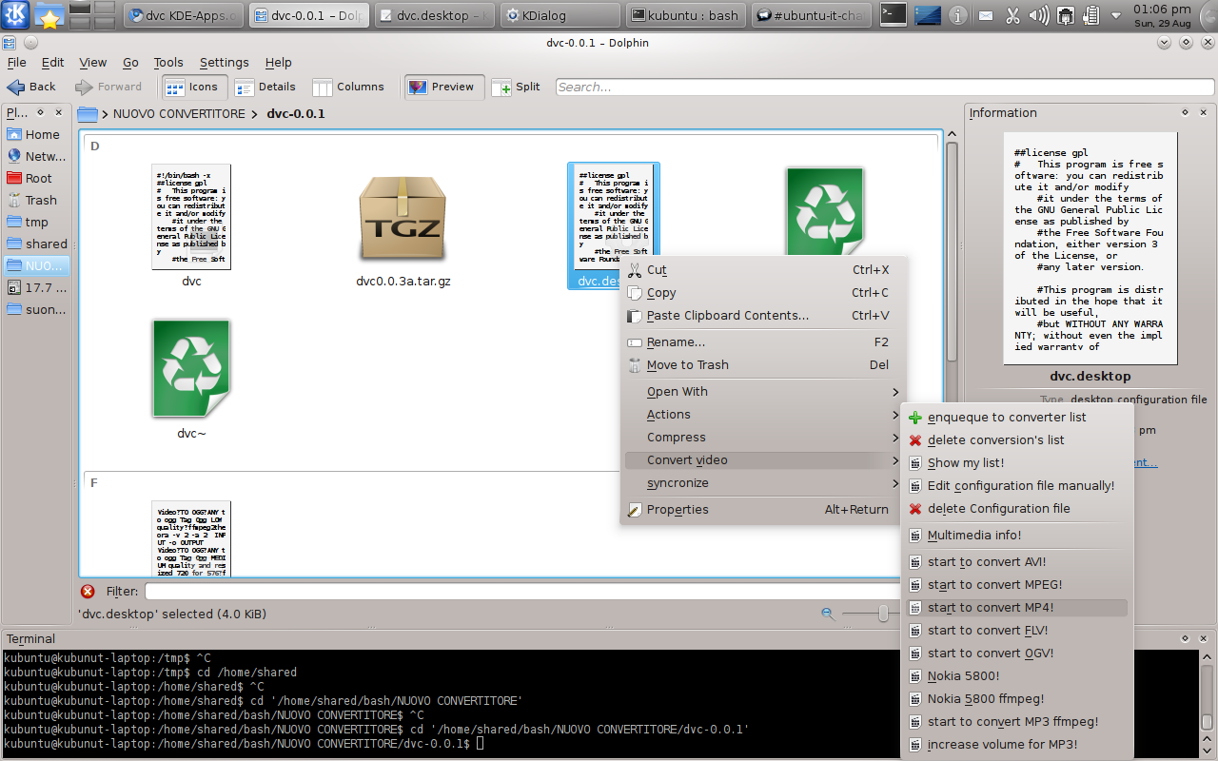Open the 17.7 device entry in Places
This screenshot has height=761, width=1218.
36,287
